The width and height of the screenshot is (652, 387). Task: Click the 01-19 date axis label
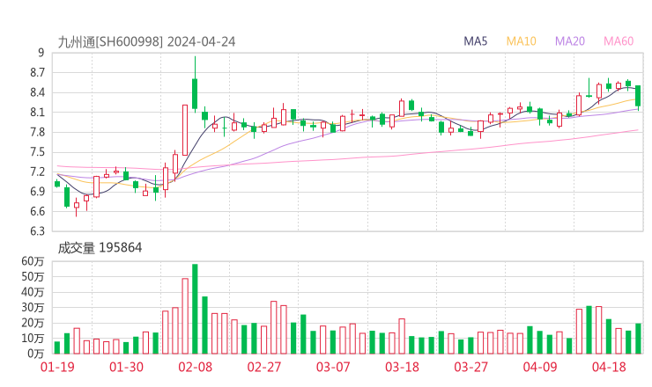pyautogui.click(x=57, y=367)
